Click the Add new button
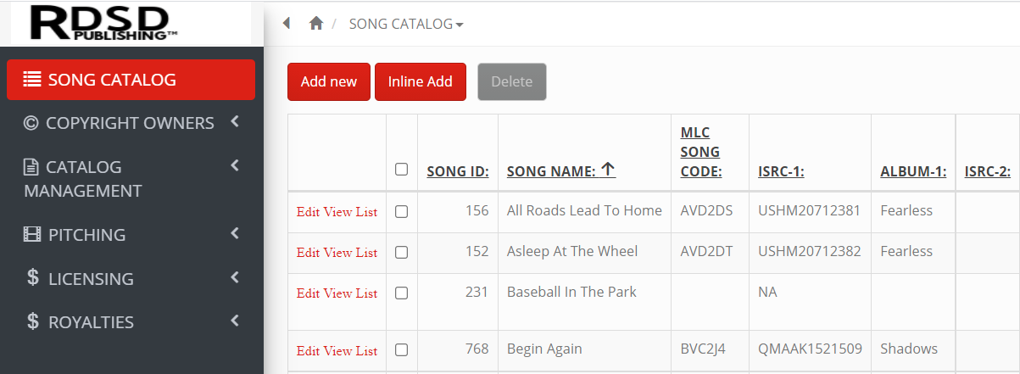This screenshot has width=1020, height=374. point(329,81)
